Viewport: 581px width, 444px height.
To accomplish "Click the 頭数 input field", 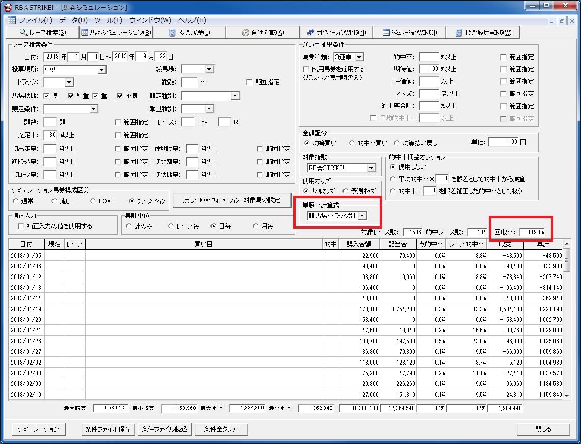I will (50, 122).
